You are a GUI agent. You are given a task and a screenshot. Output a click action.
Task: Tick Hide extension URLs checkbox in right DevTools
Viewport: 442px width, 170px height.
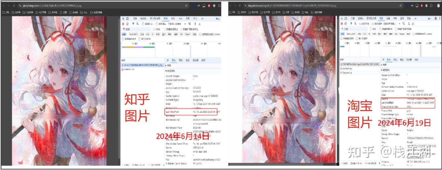tap(396, 29)
